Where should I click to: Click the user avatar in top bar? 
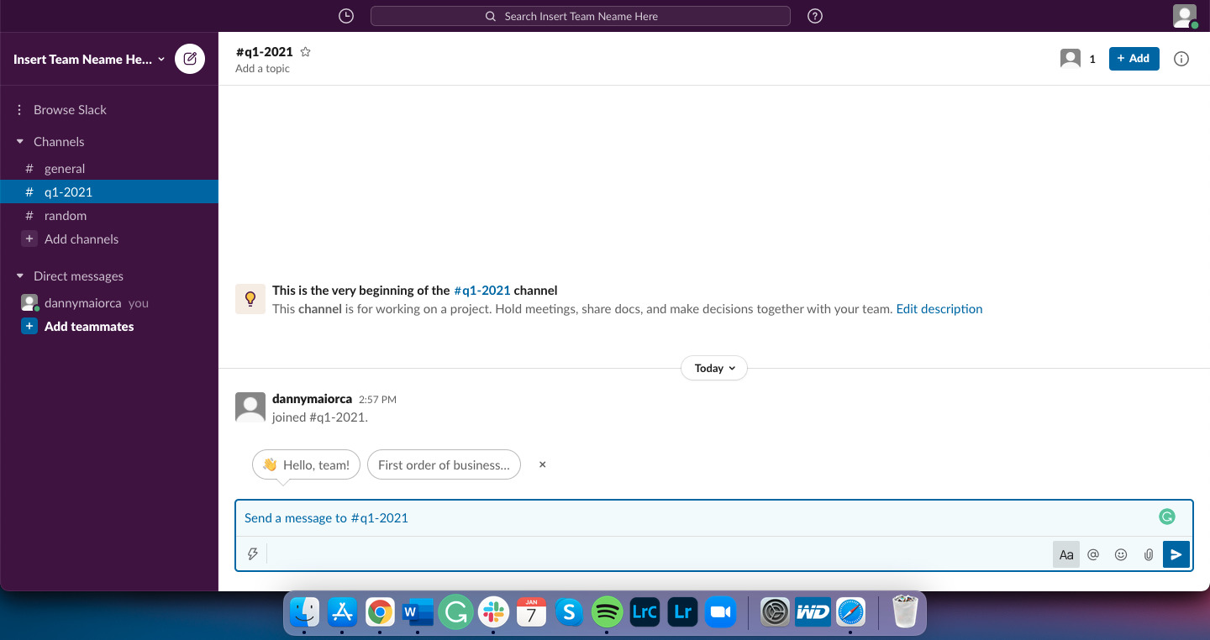tap(1185, 16)
